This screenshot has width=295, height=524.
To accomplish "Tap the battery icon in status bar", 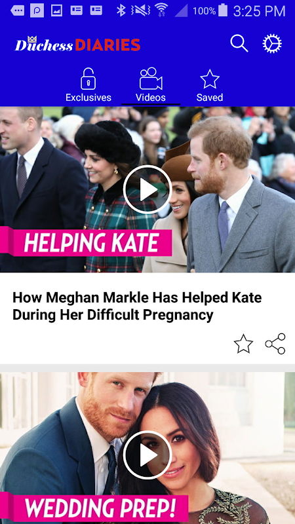I will 223,10.
